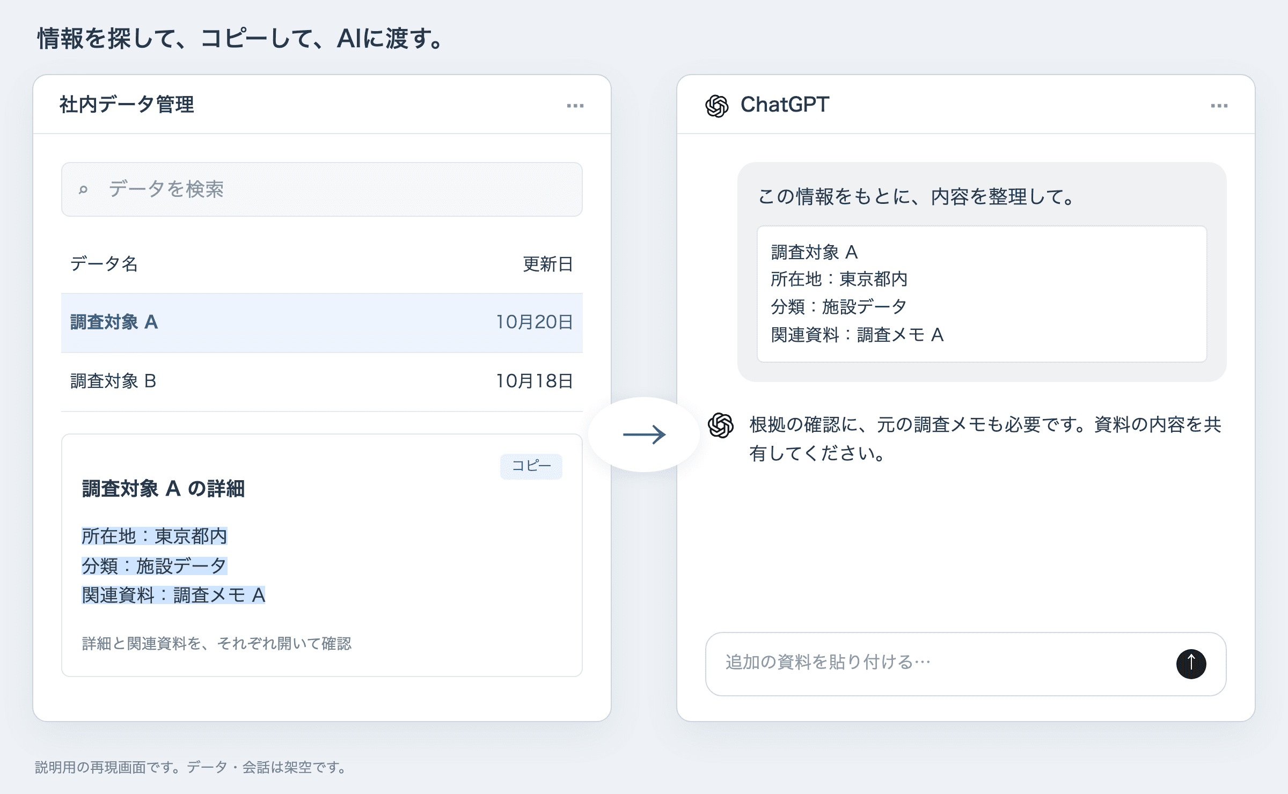Click the 詳細と関連資料を、それぞれ開いて確認 note

click(x=217, y=643)
